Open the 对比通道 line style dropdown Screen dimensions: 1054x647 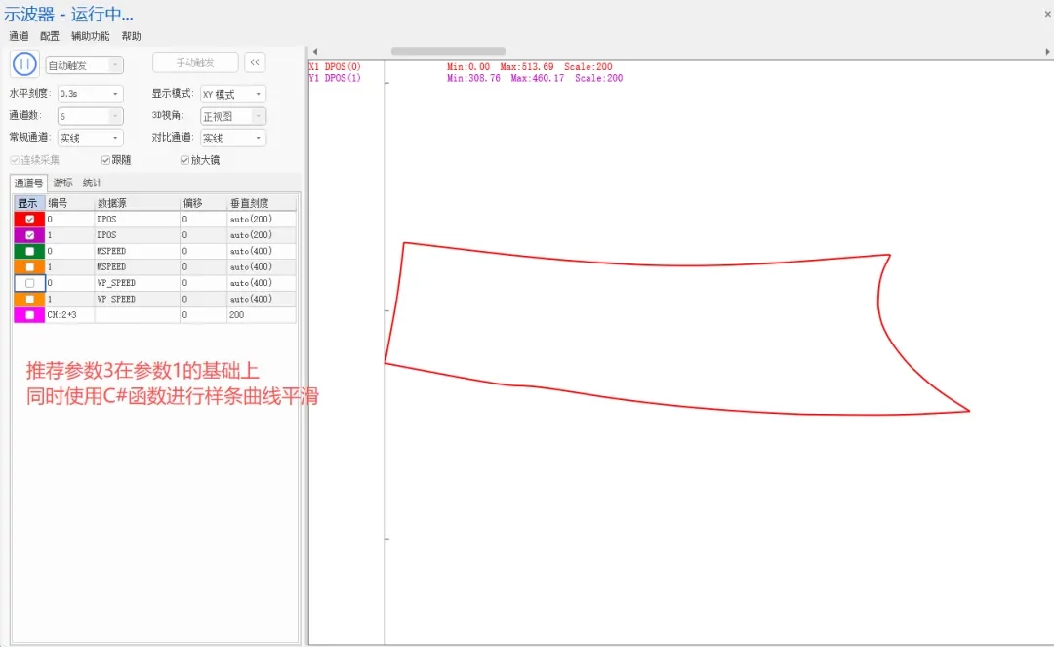[232, 139]
